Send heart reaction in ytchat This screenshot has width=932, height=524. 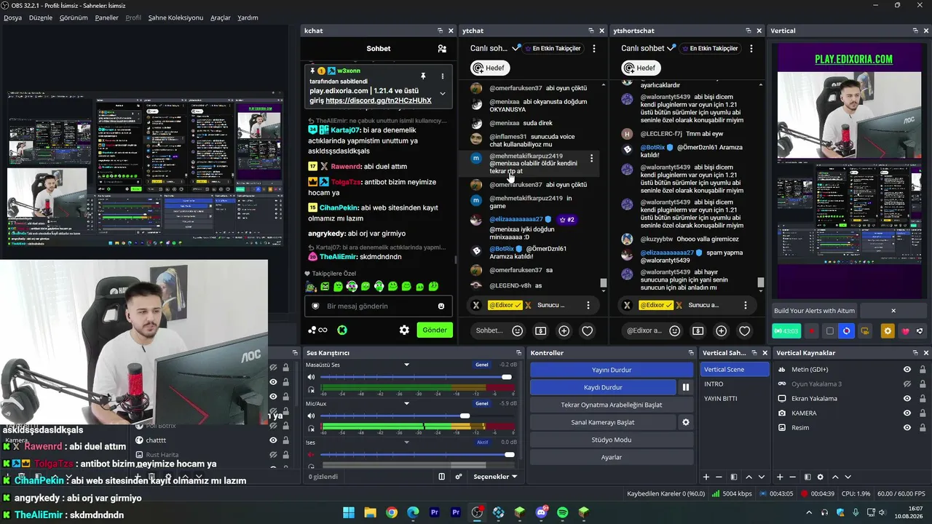(587, 330)
